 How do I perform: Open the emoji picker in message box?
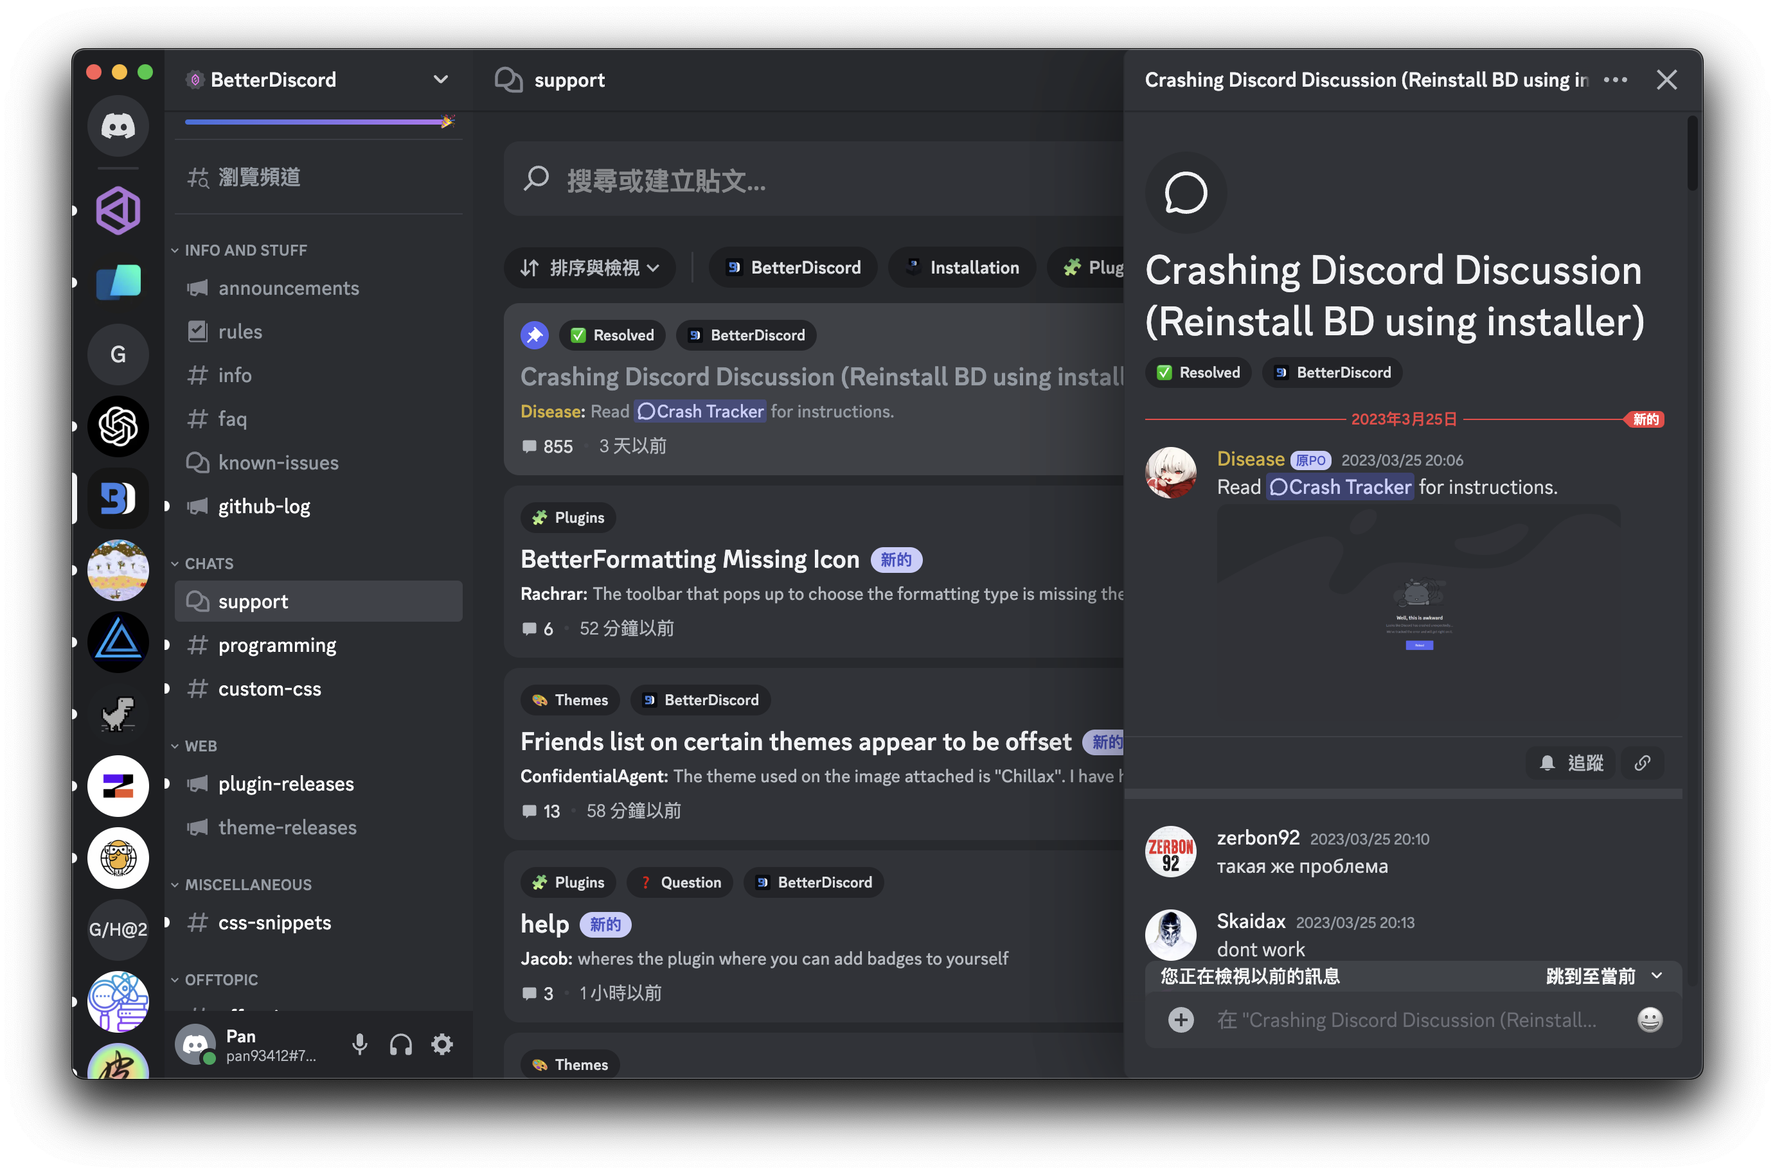click(1649, 1020)
